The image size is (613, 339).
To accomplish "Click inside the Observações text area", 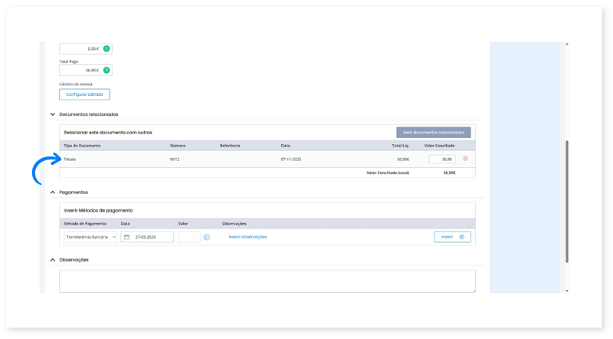I will coord(267,281).
